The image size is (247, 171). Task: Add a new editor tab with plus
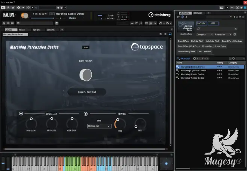point(62,30)
